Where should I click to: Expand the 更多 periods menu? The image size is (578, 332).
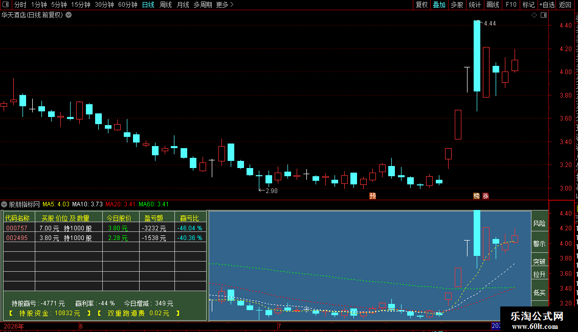click(x=225, y=5)
